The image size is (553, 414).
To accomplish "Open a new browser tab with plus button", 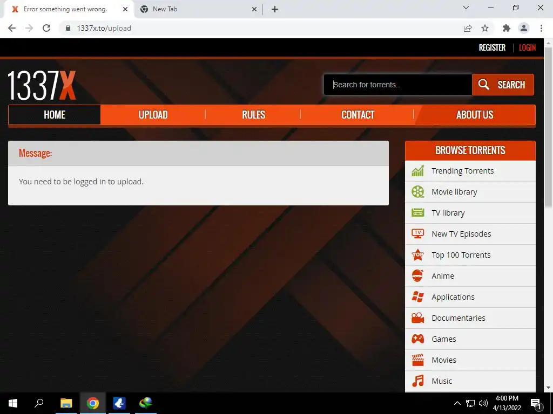I will 275,9.
